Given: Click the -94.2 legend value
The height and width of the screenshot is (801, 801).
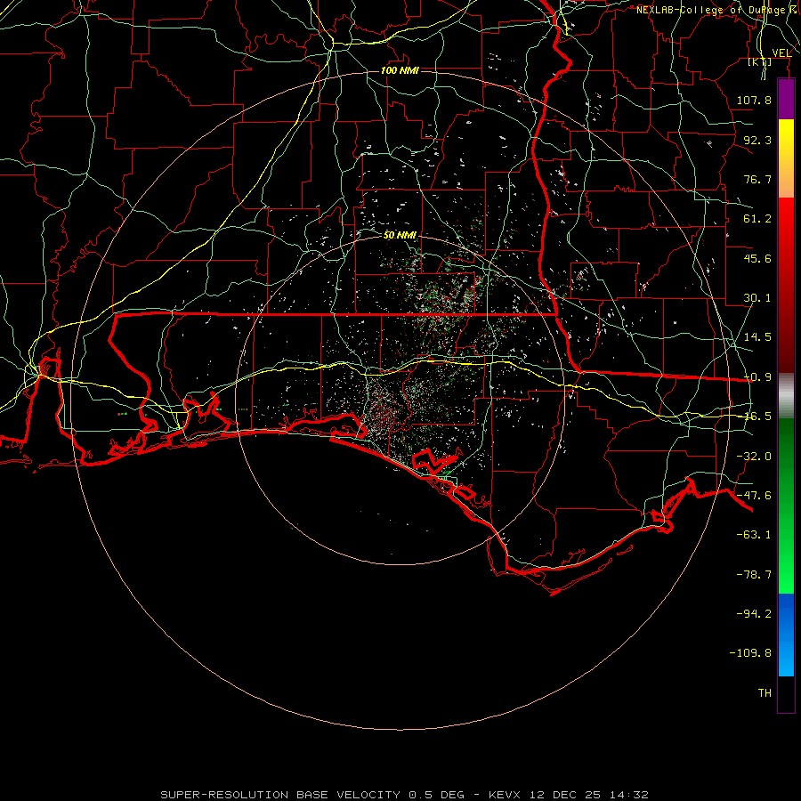Looking at the screenshot, I should [754, 614].
